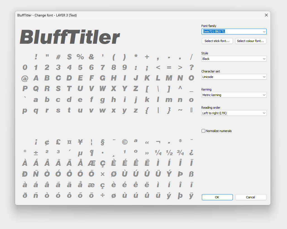Toggle the Normalize numerals checkbox
The height and width of the screenshot is (229, 287).
coord(203,131)
